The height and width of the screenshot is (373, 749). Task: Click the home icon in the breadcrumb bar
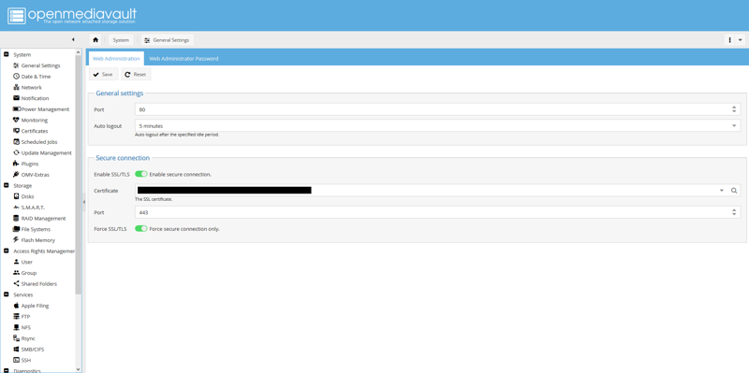(x=95, y=40)
